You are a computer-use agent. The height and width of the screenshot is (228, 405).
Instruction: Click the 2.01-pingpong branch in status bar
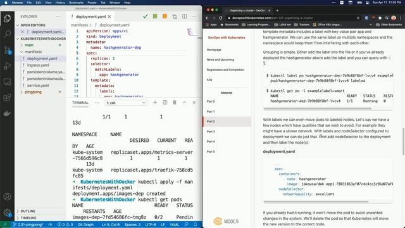tap(28, 224)
